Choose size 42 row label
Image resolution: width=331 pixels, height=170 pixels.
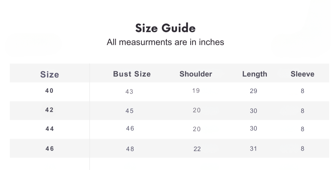pos(49,110)
